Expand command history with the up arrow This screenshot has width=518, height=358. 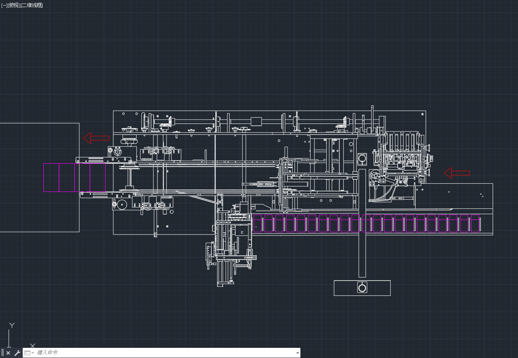pyautogui.click(x=298, y=353)
